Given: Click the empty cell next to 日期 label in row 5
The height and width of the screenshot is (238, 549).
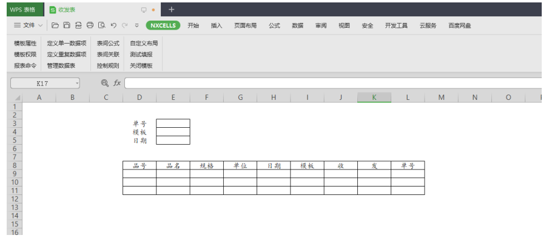Looking at the screenshot, I should click(x=173, y=140).
